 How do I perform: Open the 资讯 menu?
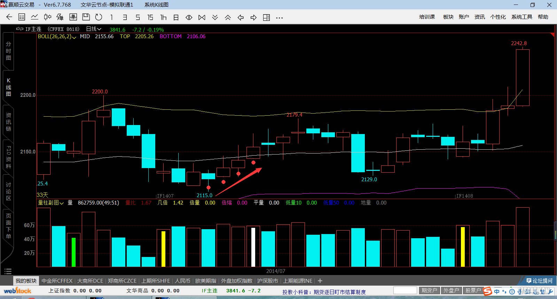click(x=479, y=17)
